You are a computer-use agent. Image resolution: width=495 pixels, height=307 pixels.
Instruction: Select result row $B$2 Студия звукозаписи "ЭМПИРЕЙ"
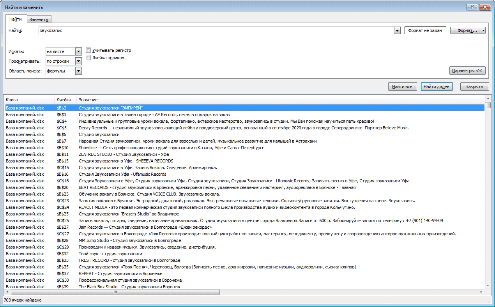coord(244,108)
